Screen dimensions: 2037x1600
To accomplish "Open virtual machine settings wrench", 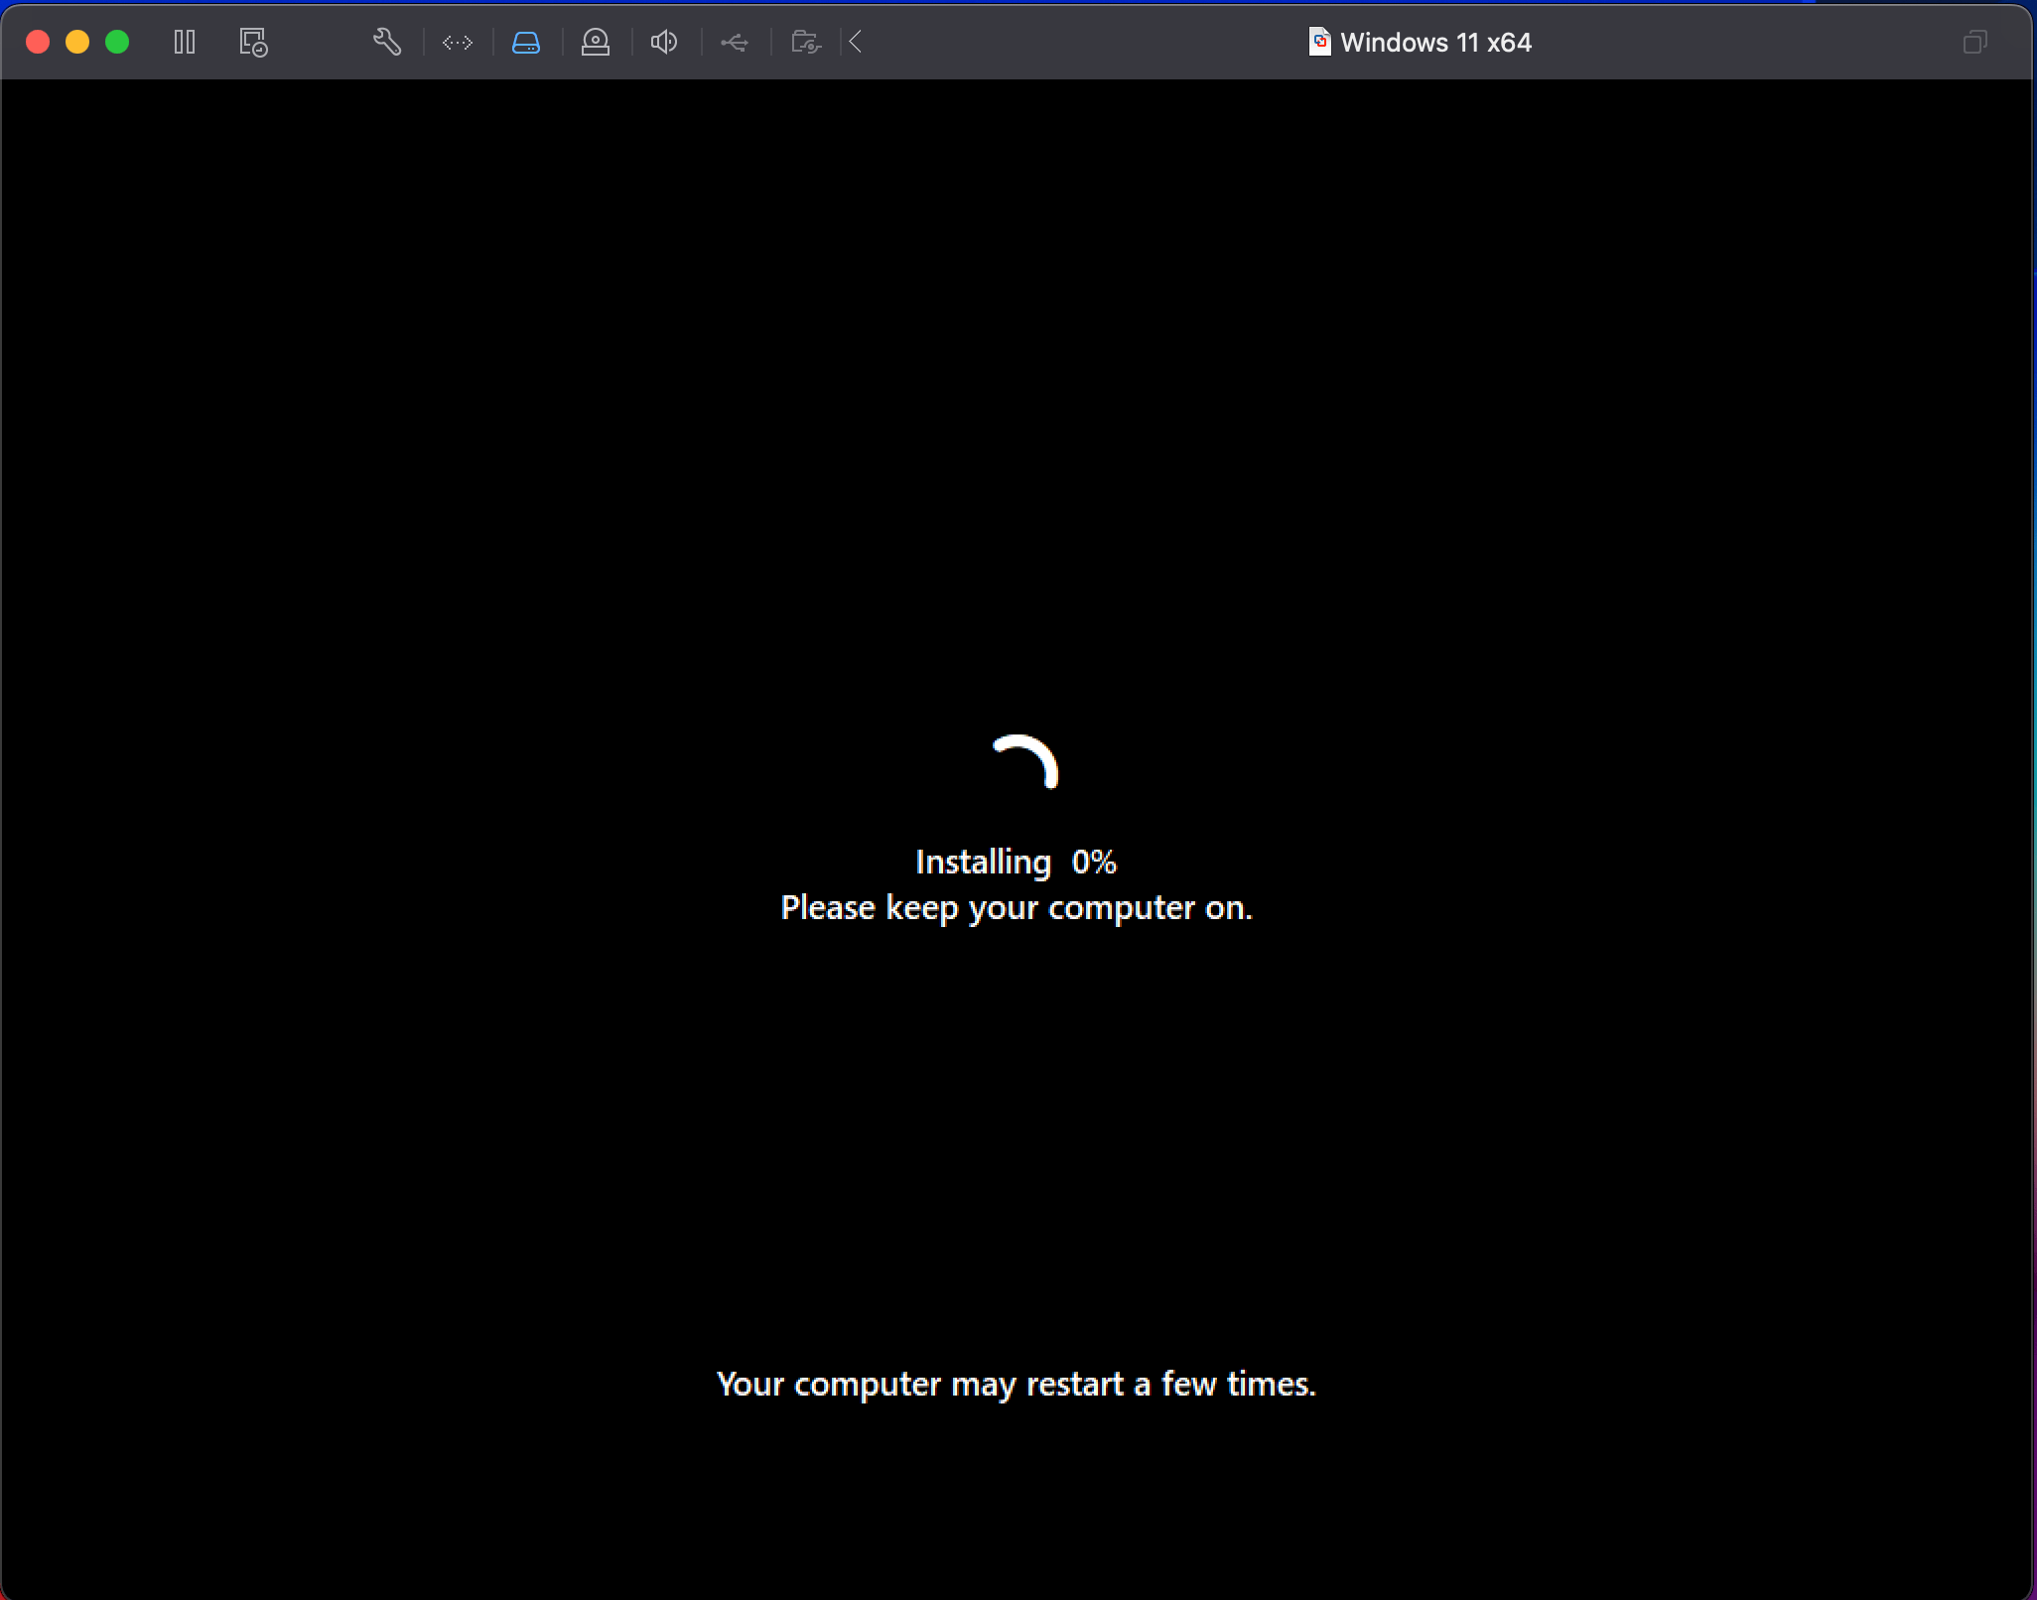I will [x=386, y=42].
